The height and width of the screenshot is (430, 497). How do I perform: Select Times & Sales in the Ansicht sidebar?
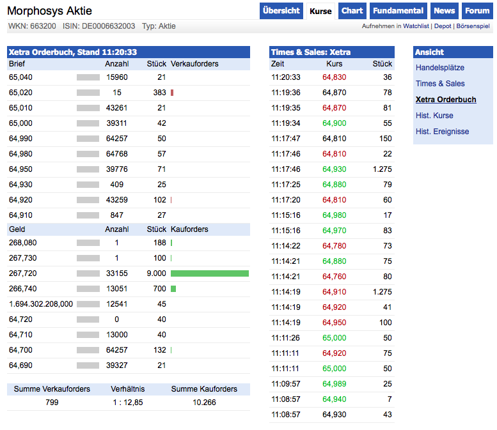(440, 84)
